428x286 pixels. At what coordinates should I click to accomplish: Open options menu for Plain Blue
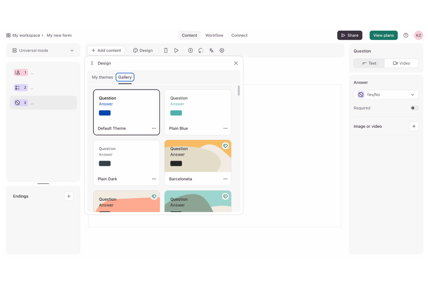click(225, 128)
